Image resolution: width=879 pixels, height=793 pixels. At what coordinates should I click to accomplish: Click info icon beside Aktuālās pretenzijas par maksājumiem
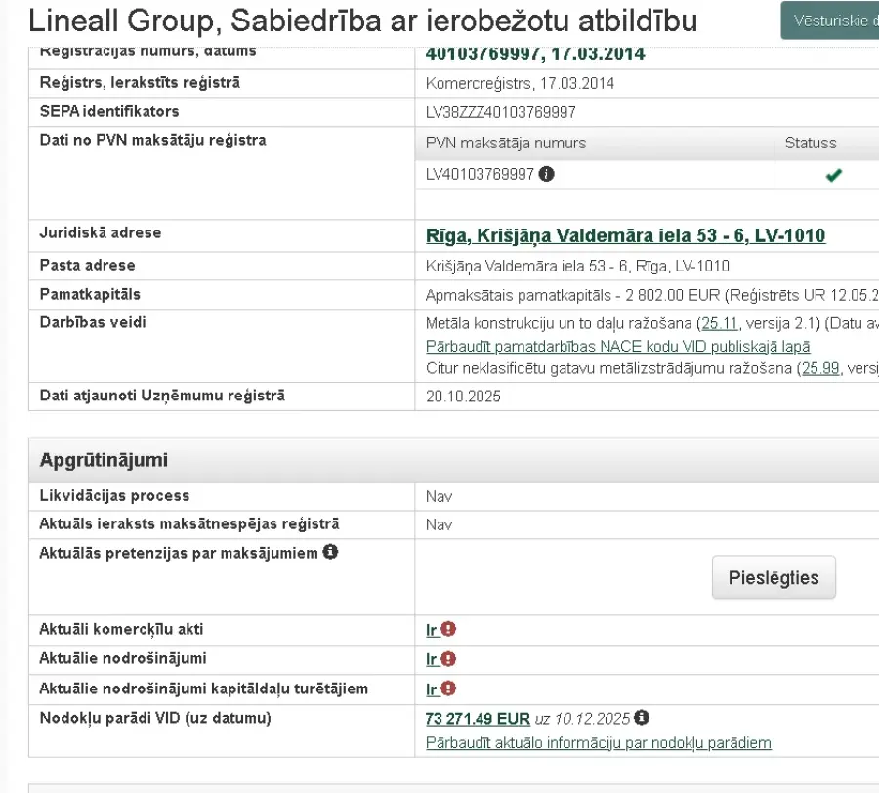[331, 553]
